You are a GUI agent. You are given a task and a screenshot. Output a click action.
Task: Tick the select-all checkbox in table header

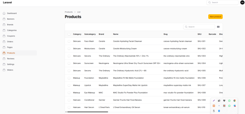[69, 34]
